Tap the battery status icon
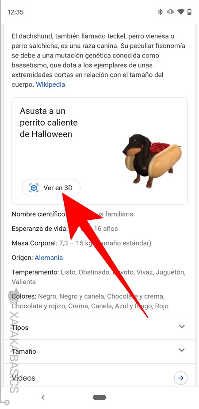The image size is (199, 409). click(190, 12)
